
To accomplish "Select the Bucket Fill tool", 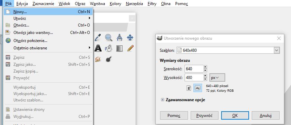I will [108, 48].
